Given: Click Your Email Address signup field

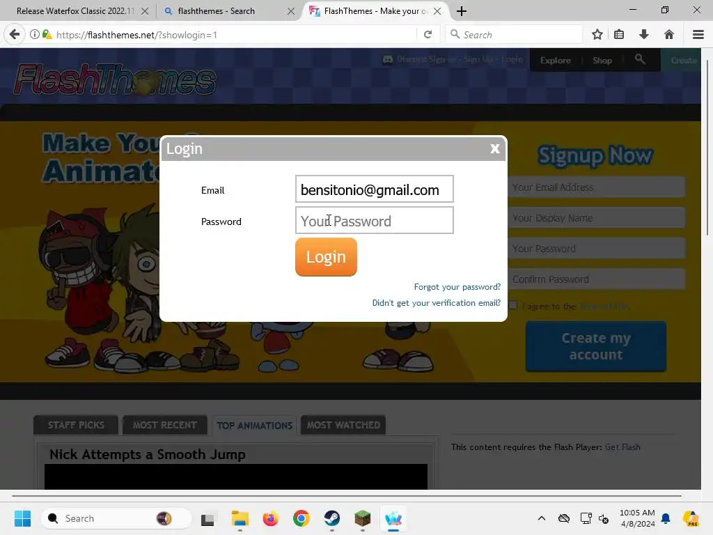Looking at the screenshot, I should [596, 187].
